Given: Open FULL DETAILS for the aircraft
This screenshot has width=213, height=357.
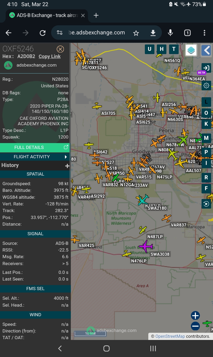Looking at the screenshot, I should [x=35, y=147].
